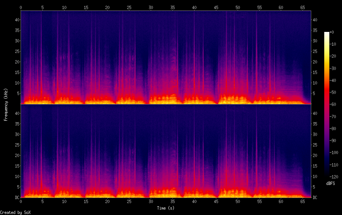
Task: Select the '-40' color scale label
Action: [333, 80]
